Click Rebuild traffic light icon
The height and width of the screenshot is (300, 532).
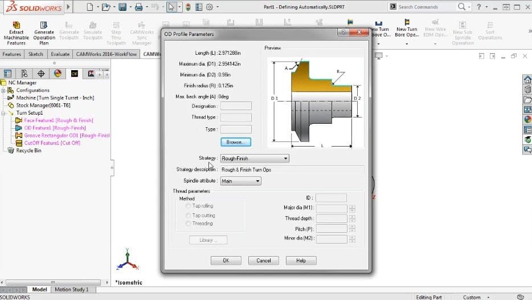click(x=188, y=7)
